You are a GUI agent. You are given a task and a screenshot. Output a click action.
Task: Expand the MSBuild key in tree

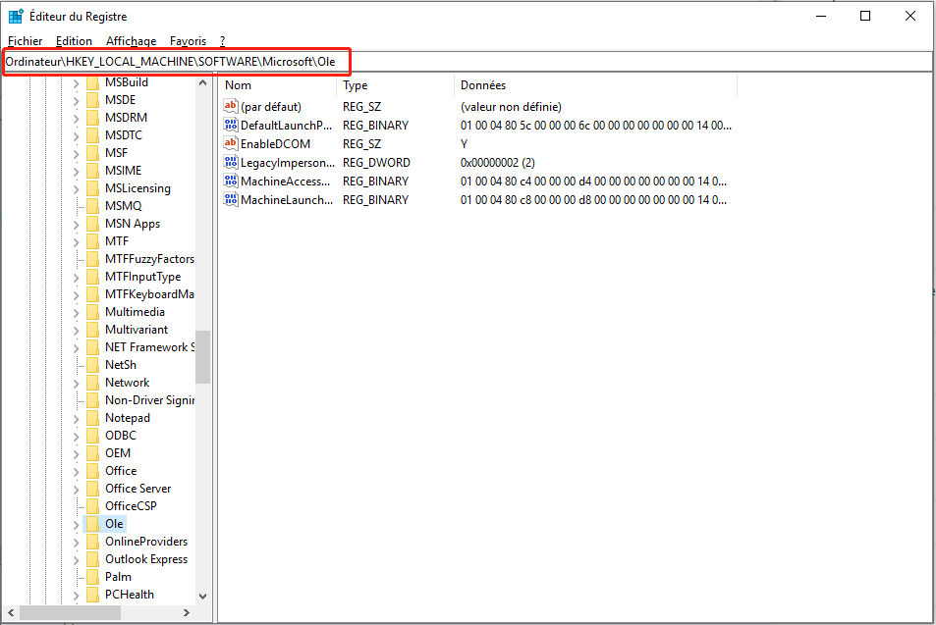(x=77, y=82)
